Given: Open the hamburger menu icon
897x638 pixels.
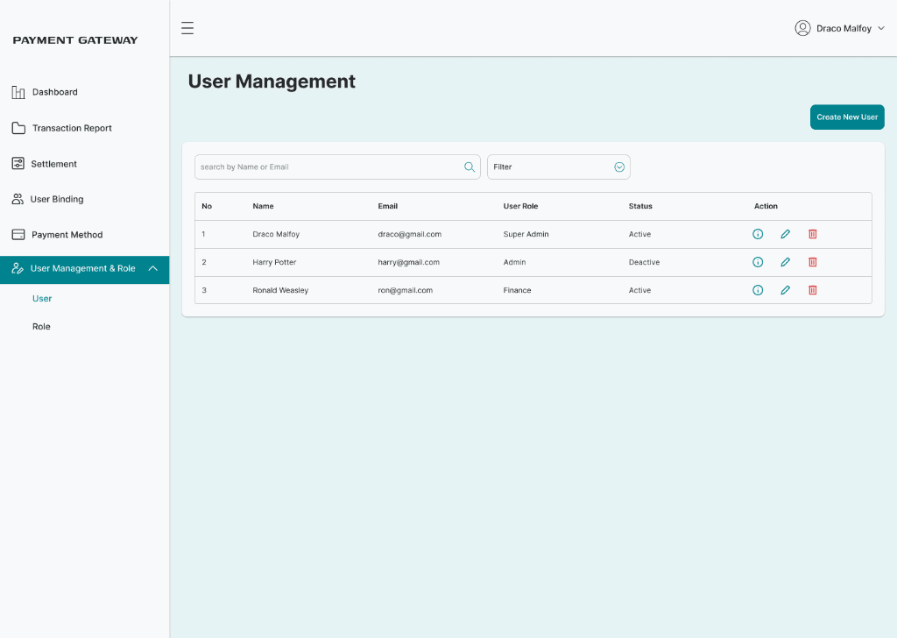Looking at the screenshot, I should (x=187, y=28).
